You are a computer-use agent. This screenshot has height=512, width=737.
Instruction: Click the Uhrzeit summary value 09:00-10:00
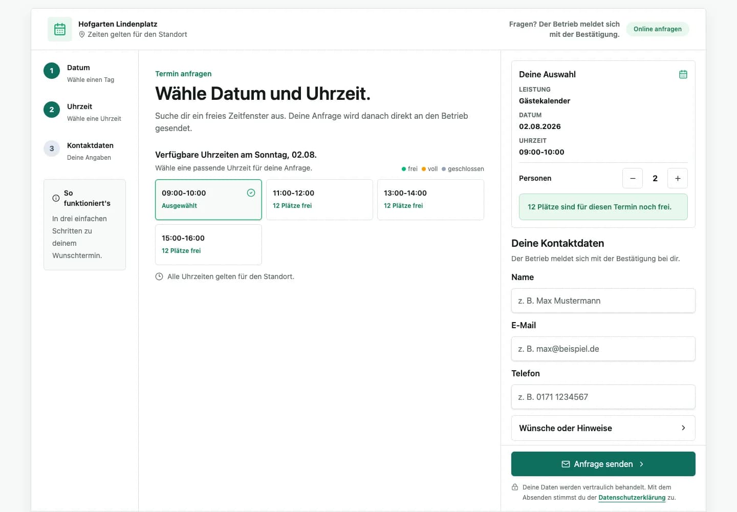tap(541, 152)
